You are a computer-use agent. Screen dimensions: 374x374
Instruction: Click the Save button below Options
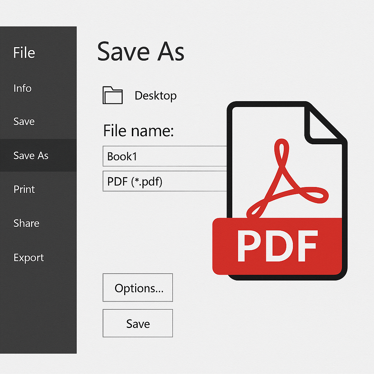click(138, 324)
